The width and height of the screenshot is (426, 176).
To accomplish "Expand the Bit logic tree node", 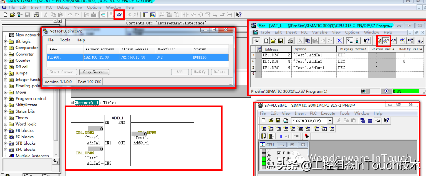I will click(x=6, y=41).
